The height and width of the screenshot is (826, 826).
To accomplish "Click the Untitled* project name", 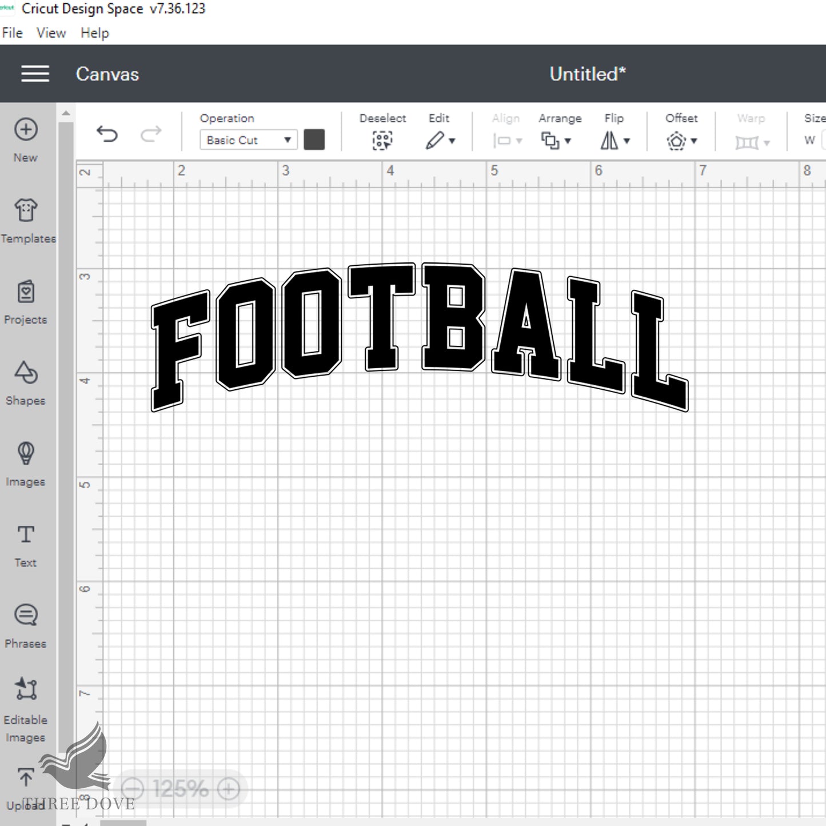I will coord(588,74).
